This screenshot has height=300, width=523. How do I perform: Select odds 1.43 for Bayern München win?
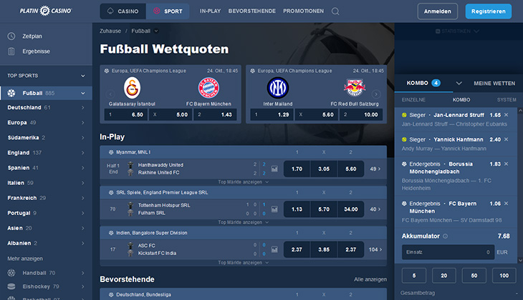[215, 115]
